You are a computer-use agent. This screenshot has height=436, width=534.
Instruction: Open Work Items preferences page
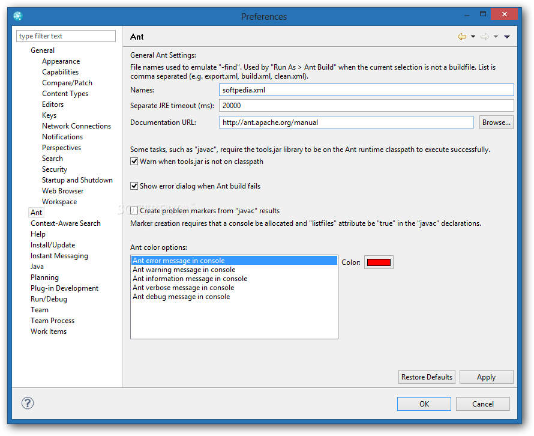49,332
